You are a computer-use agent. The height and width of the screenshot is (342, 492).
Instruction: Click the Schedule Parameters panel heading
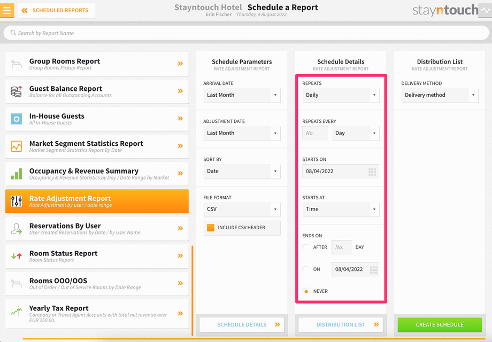242,62
